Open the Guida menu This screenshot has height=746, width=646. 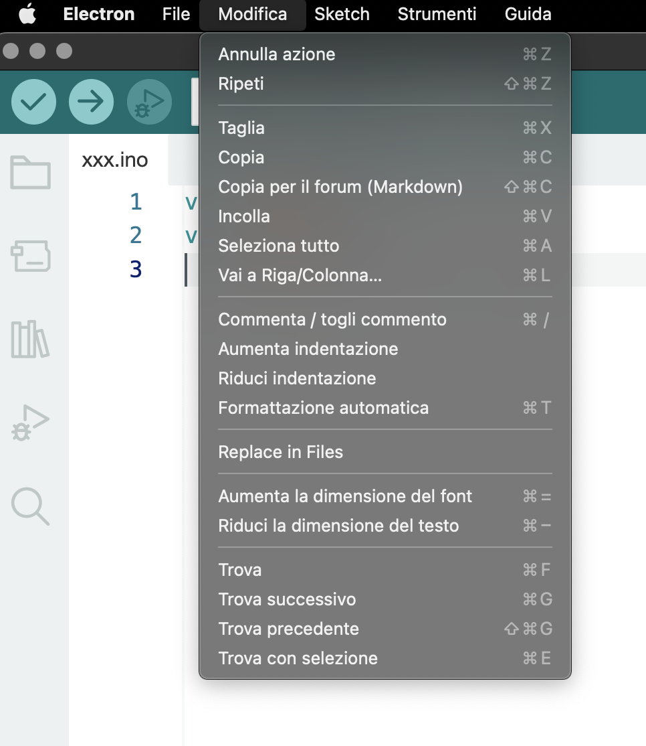coord(528,14)
